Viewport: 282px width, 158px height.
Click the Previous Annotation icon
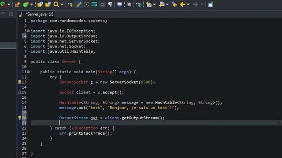point(162,4)
